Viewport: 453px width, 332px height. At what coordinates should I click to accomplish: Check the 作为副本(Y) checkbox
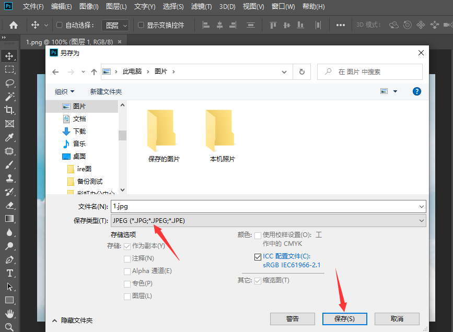[126, 245]
